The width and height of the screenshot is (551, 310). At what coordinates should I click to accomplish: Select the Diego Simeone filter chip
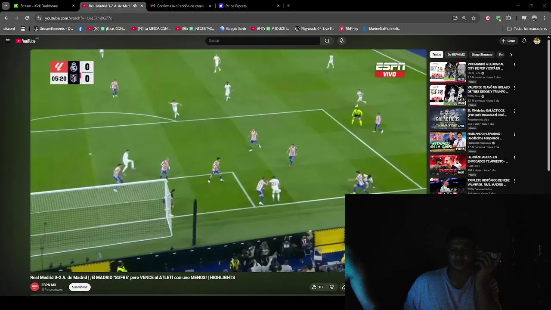[x=482, y=55]
